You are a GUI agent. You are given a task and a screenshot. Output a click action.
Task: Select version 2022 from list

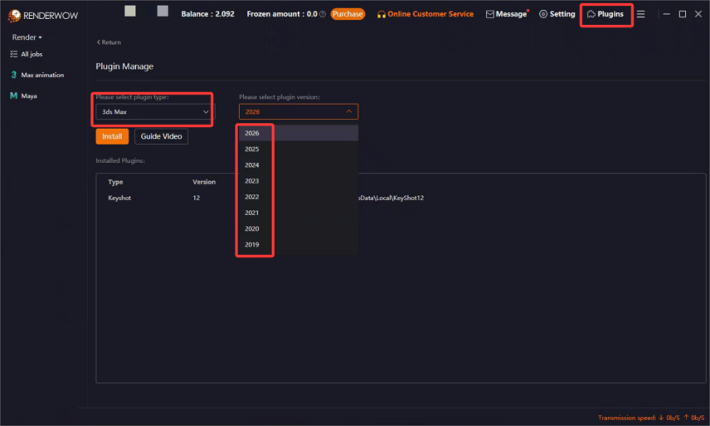[x=299, y=197]
